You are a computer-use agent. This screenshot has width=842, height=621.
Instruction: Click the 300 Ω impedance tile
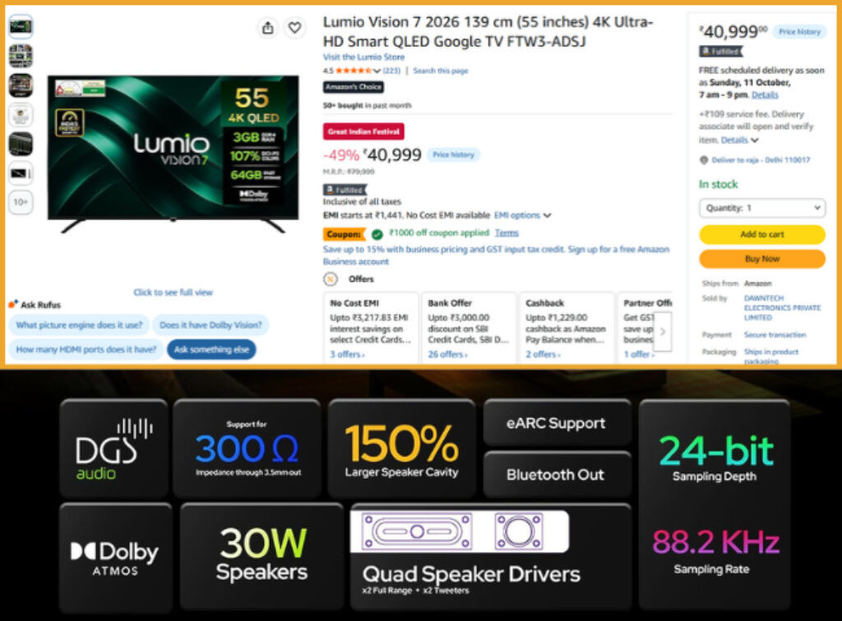pos(247,449)
